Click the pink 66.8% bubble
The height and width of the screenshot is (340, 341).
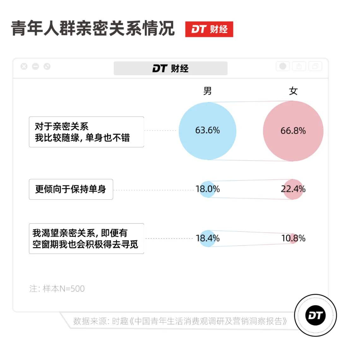(293, 131)
